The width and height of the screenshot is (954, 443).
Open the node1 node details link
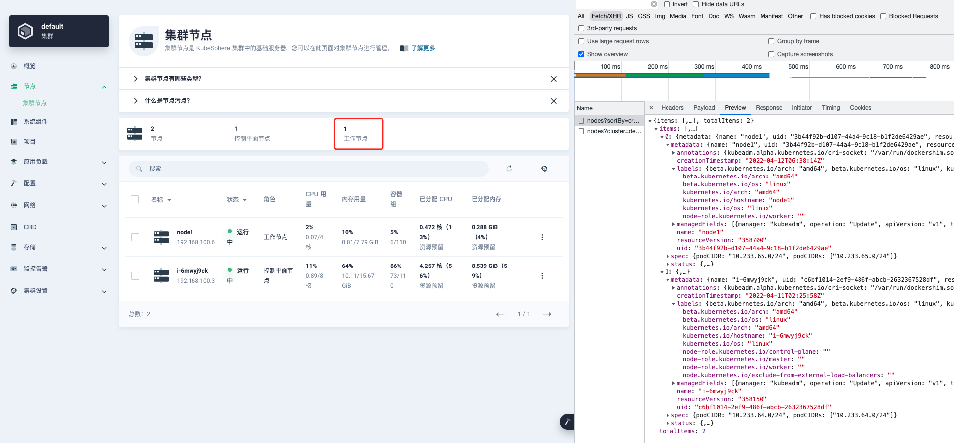tap(185, 232)
